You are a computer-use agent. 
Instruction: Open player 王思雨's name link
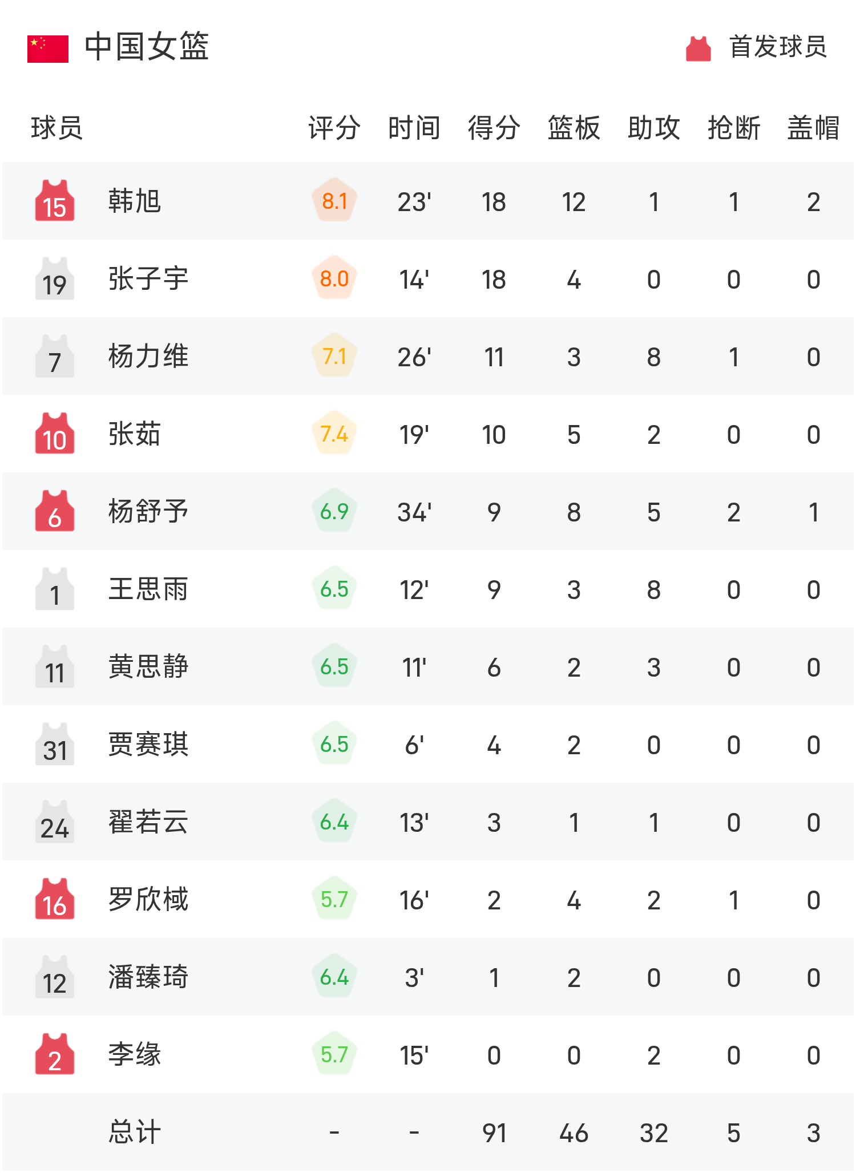148,589
